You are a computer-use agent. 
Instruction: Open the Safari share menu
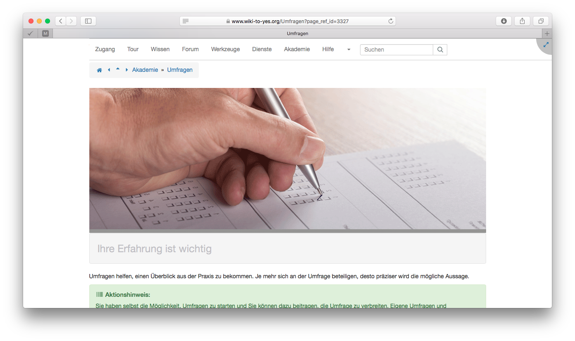(522, 21)
